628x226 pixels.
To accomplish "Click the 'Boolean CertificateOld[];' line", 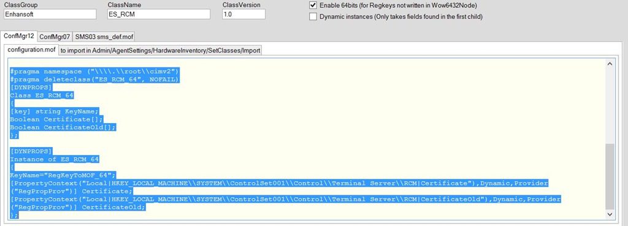I will click(63, 127).
